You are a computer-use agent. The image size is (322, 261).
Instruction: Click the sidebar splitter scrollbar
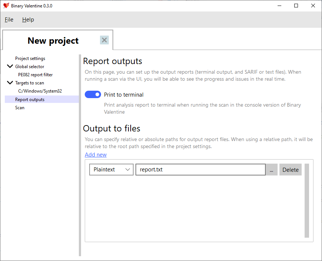80,155
